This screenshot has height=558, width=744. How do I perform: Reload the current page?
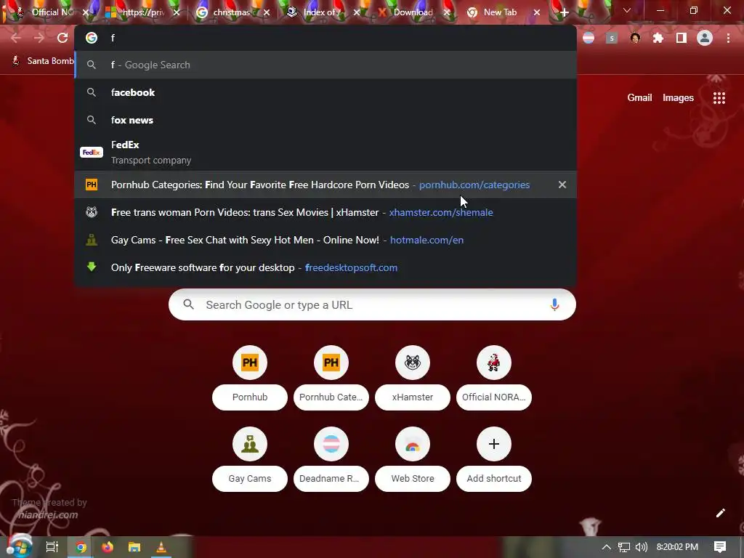[62, 38]
